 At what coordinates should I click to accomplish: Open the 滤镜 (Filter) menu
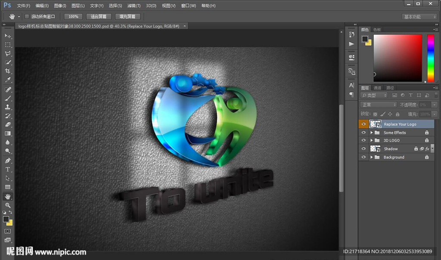click(134, 6)
